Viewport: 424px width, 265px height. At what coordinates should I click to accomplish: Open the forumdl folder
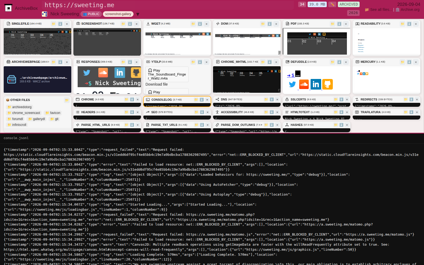coord(15,119)
